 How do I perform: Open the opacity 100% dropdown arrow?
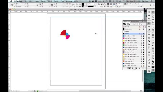tap(104, 6)
